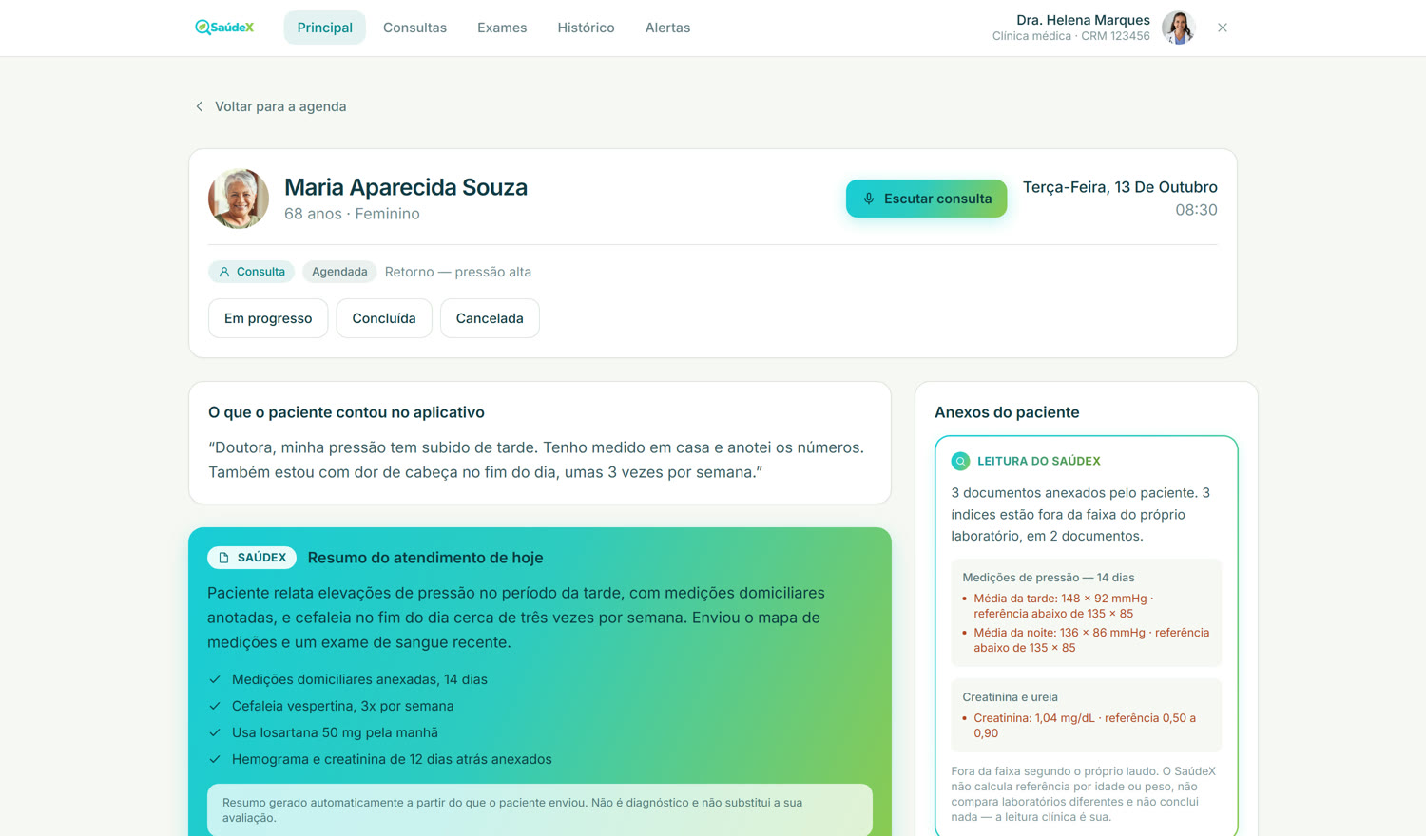Mark the appointment as Concluída
The width and height of the screenshot is (1426, 836).
(384, 318)
